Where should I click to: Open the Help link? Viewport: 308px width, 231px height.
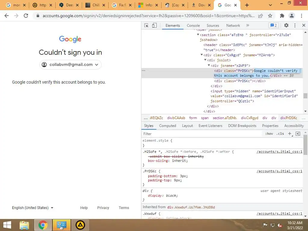(x=84, y=208)
